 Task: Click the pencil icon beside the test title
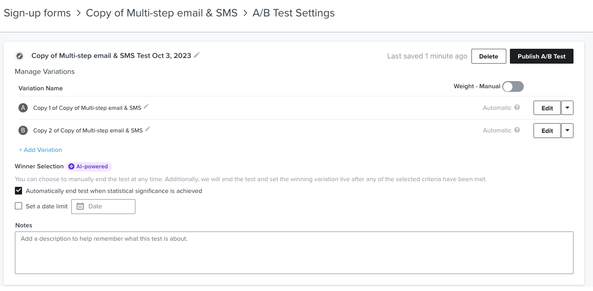tap(197, 55)
